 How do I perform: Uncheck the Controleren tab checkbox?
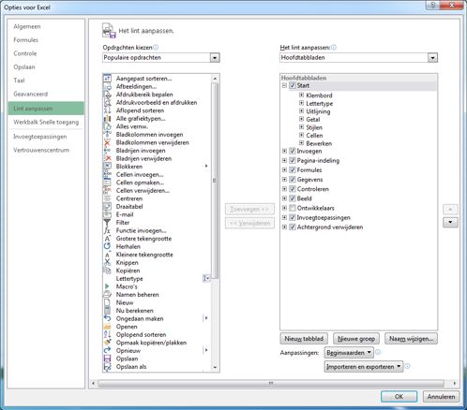(x=293, y=189)
